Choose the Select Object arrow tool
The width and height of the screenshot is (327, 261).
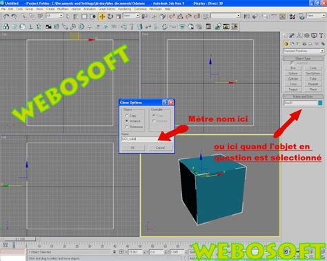point(68,17)
